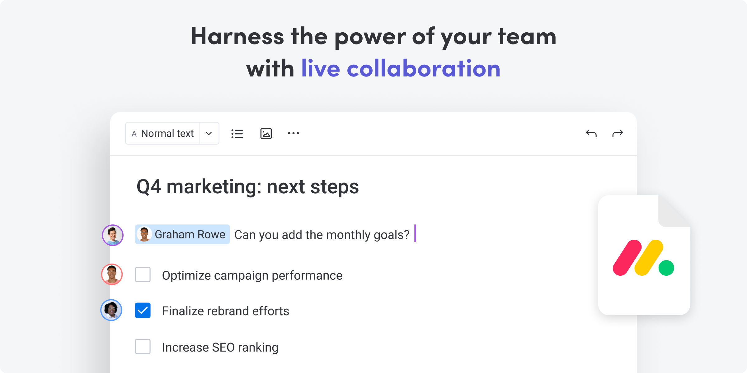Click the image insert icon

(265, 134)
